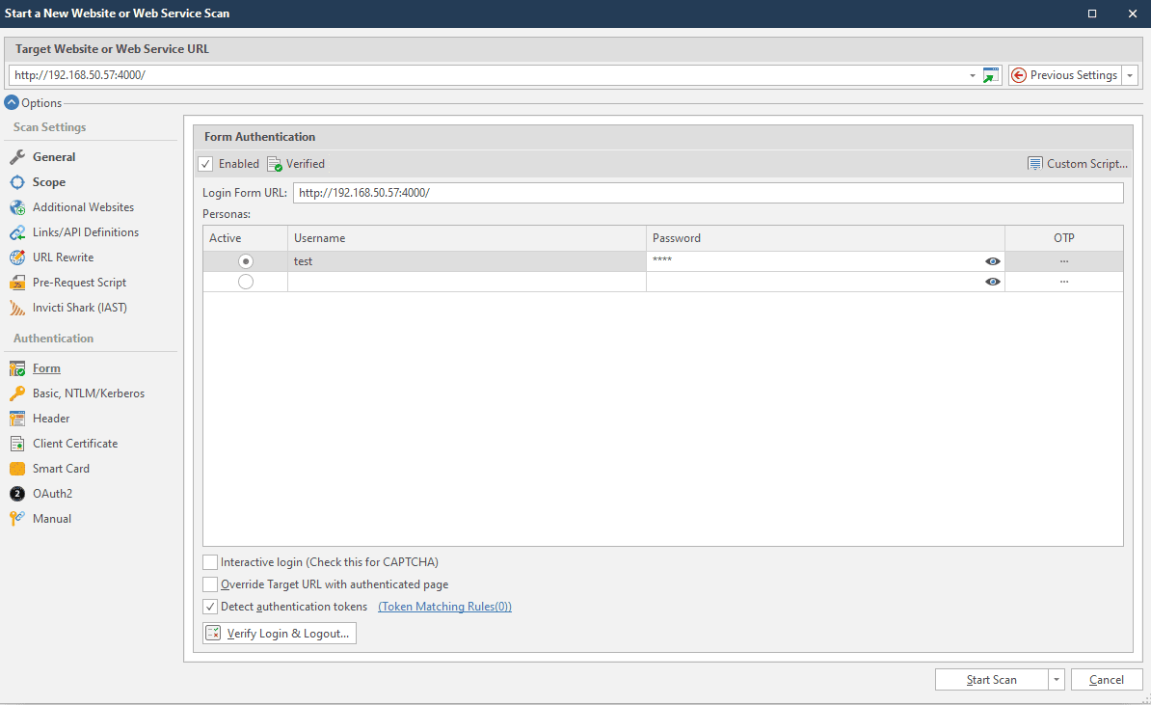Open the Start Scan dropdown arrow
Screen dimensions: 1151x705
coord(1057,680)
